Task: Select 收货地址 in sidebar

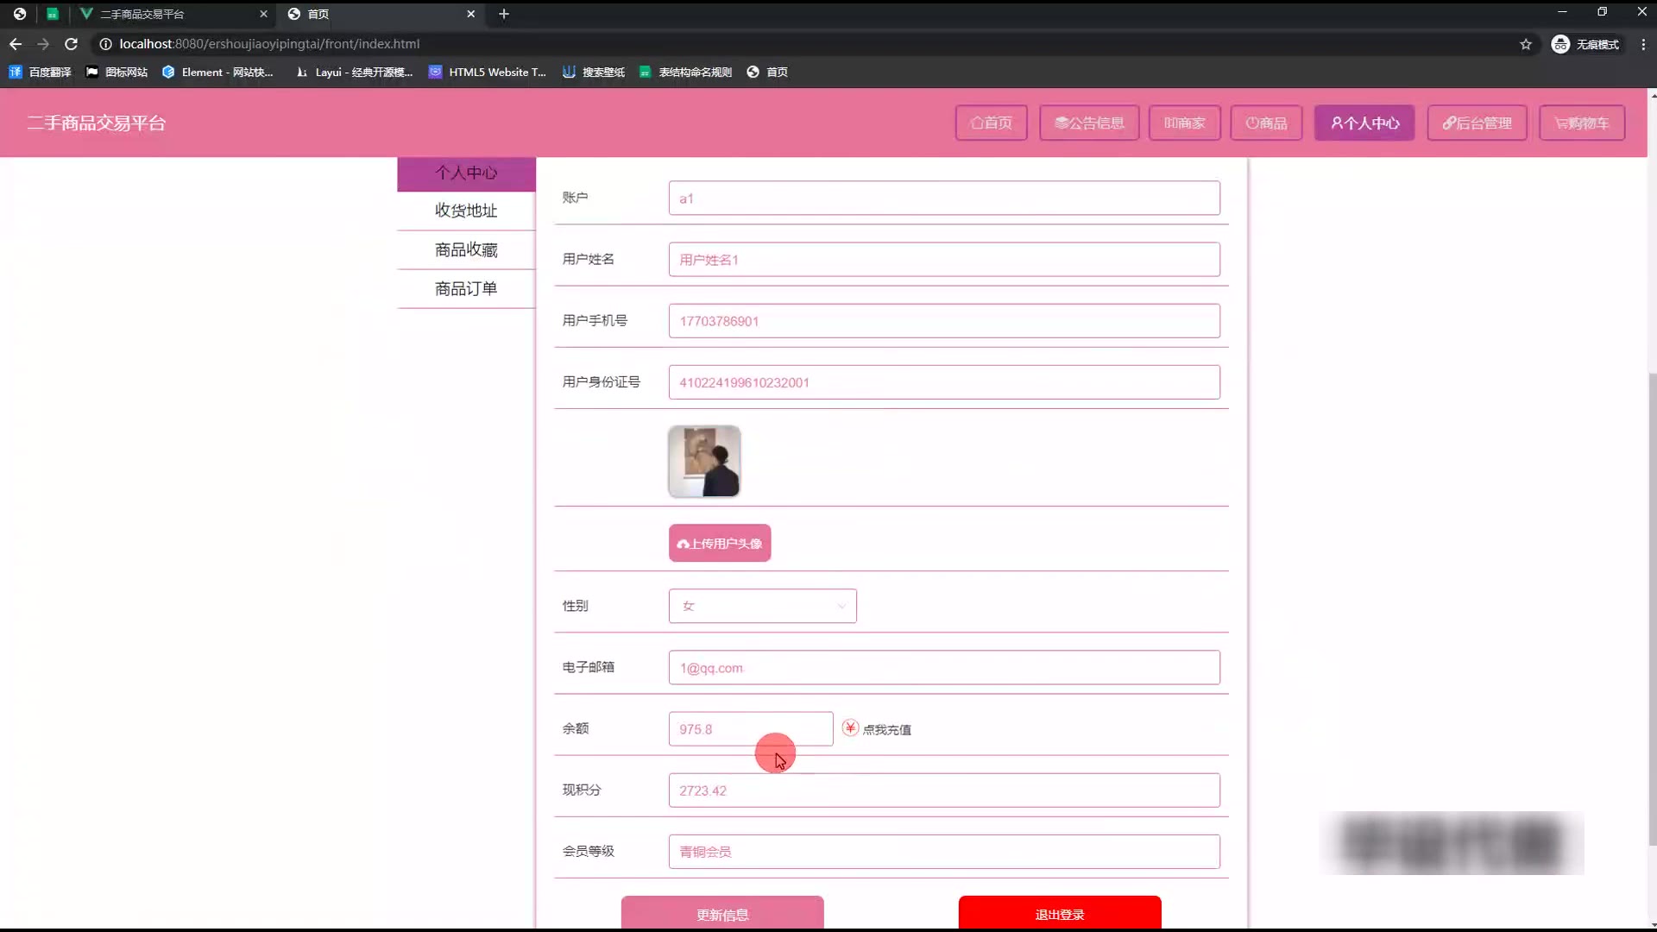Action: tap(466, 211)
